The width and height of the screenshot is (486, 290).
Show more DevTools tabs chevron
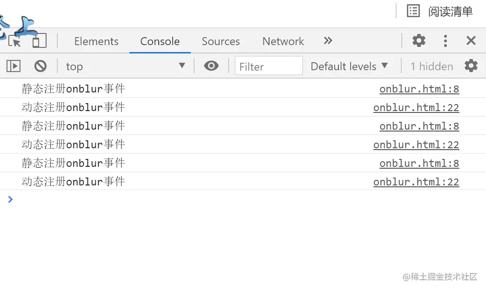(328, 40)
